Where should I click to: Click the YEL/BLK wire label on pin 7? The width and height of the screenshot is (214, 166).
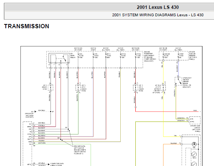(41, 140)
